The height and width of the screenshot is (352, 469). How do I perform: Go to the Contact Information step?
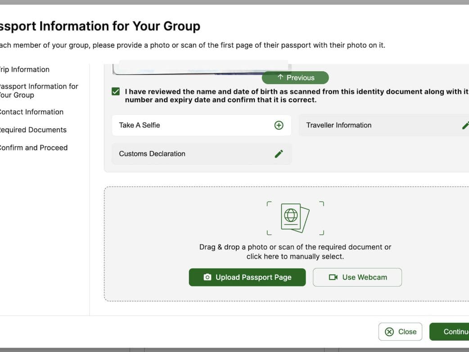(x=32, y=112)
